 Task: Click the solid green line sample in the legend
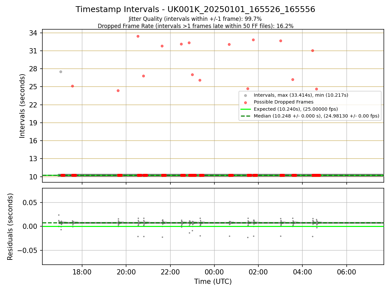(x=245, y=109)
